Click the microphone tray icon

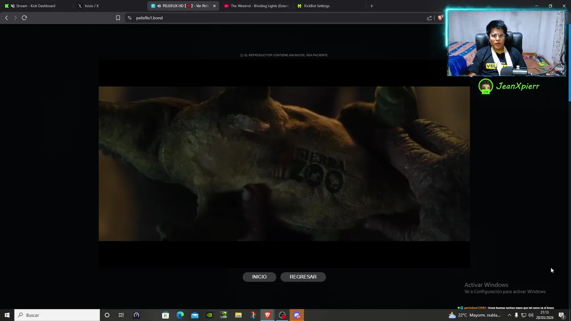517,315
